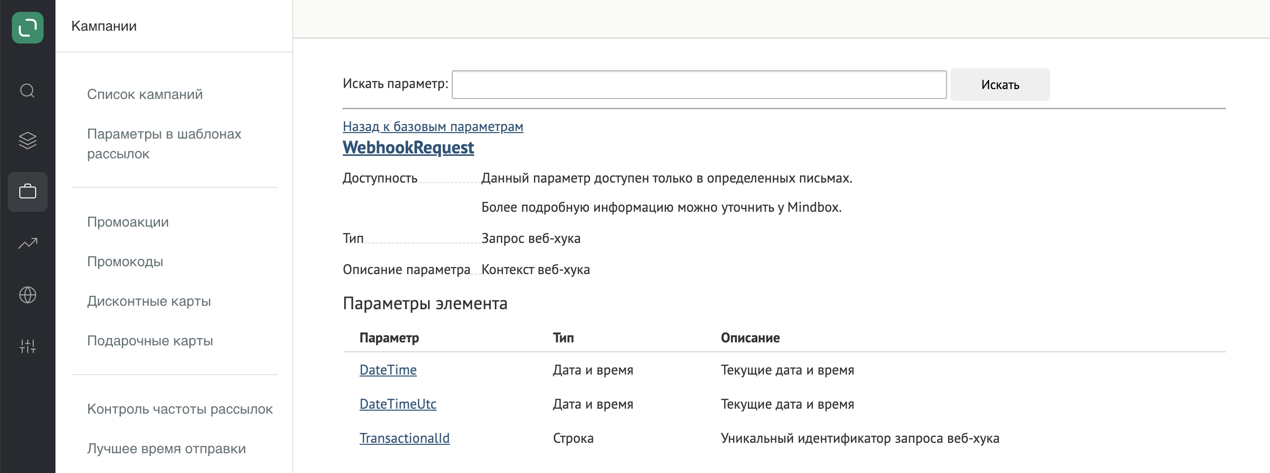Open Лучшее время отправки
This screenshot has height=473, width=1270.
tap(166, 448)
